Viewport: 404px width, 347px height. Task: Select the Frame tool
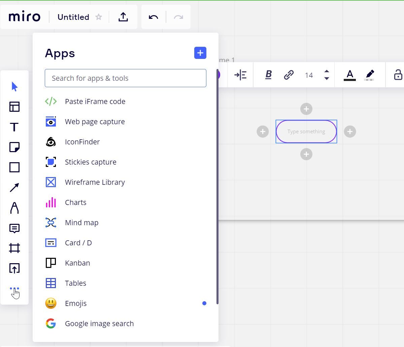[14, 248]
